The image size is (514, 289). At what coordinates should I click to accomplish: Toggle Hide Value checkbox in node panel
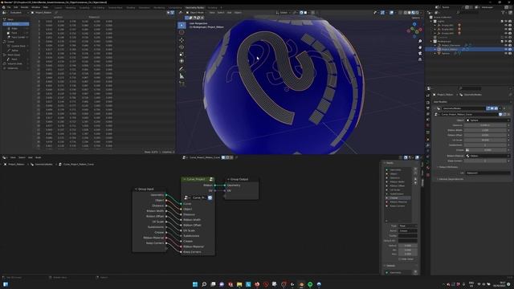400,259
